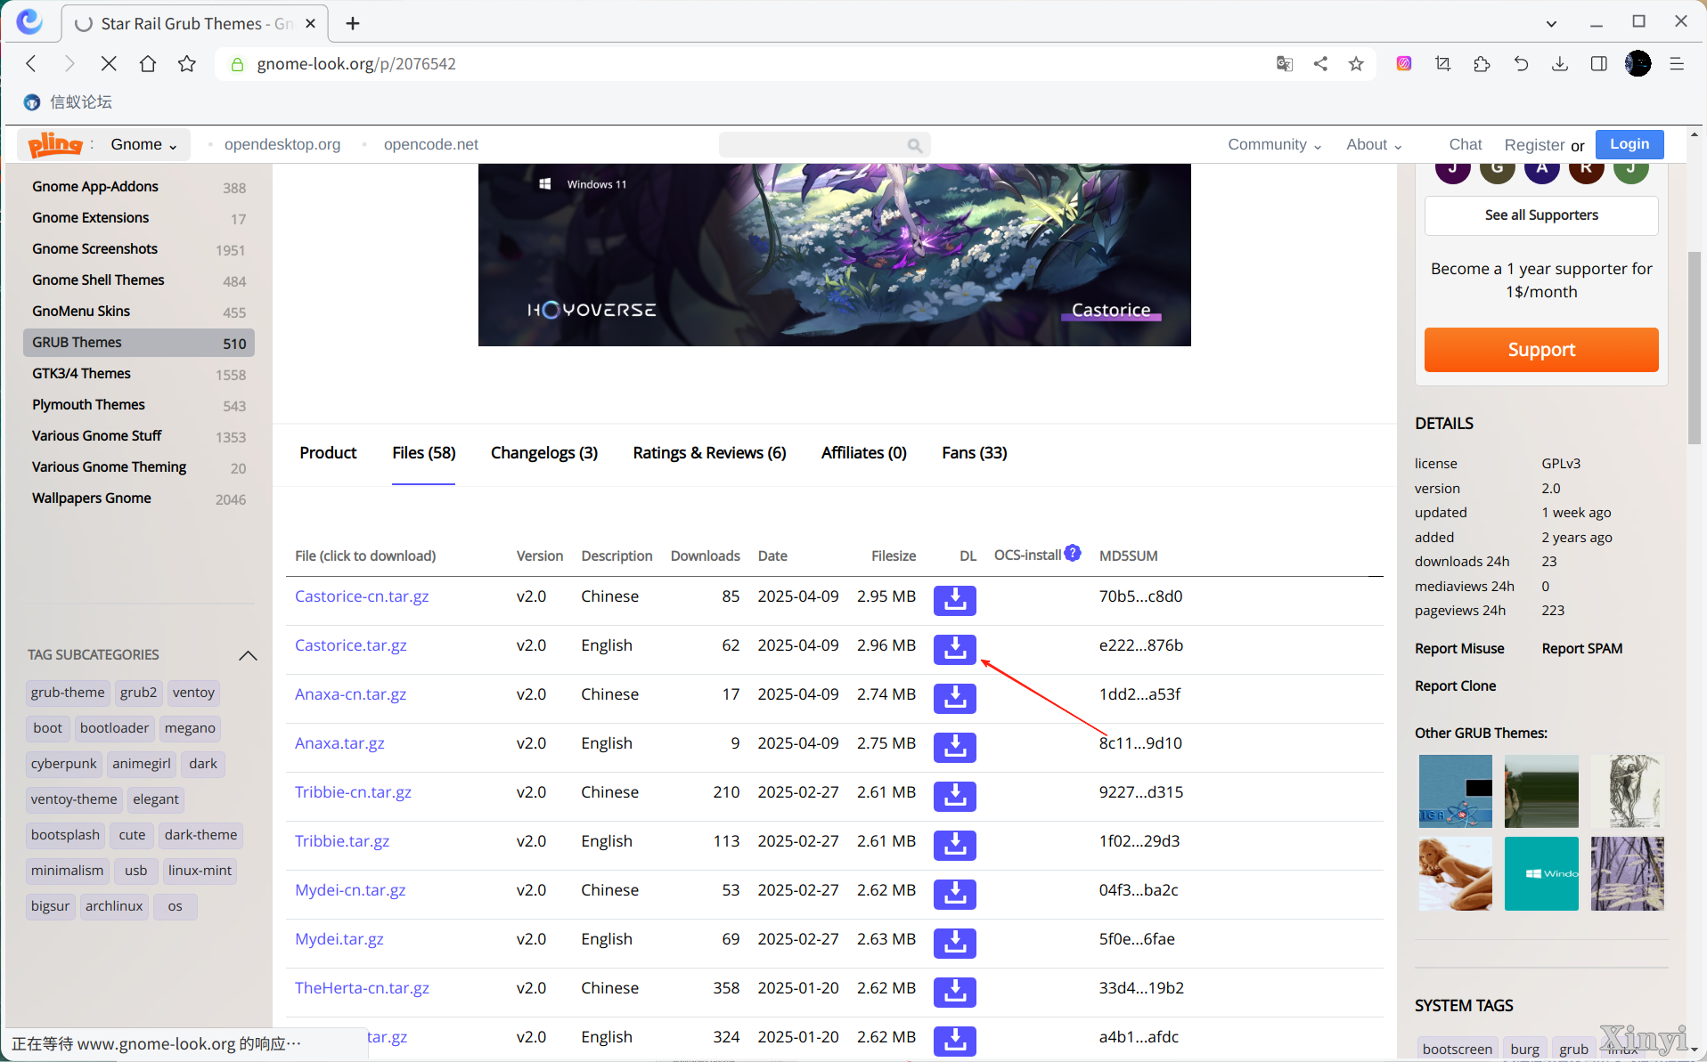
Task: Switch to Affiliates (0) tab
Action: coord(863,453)
